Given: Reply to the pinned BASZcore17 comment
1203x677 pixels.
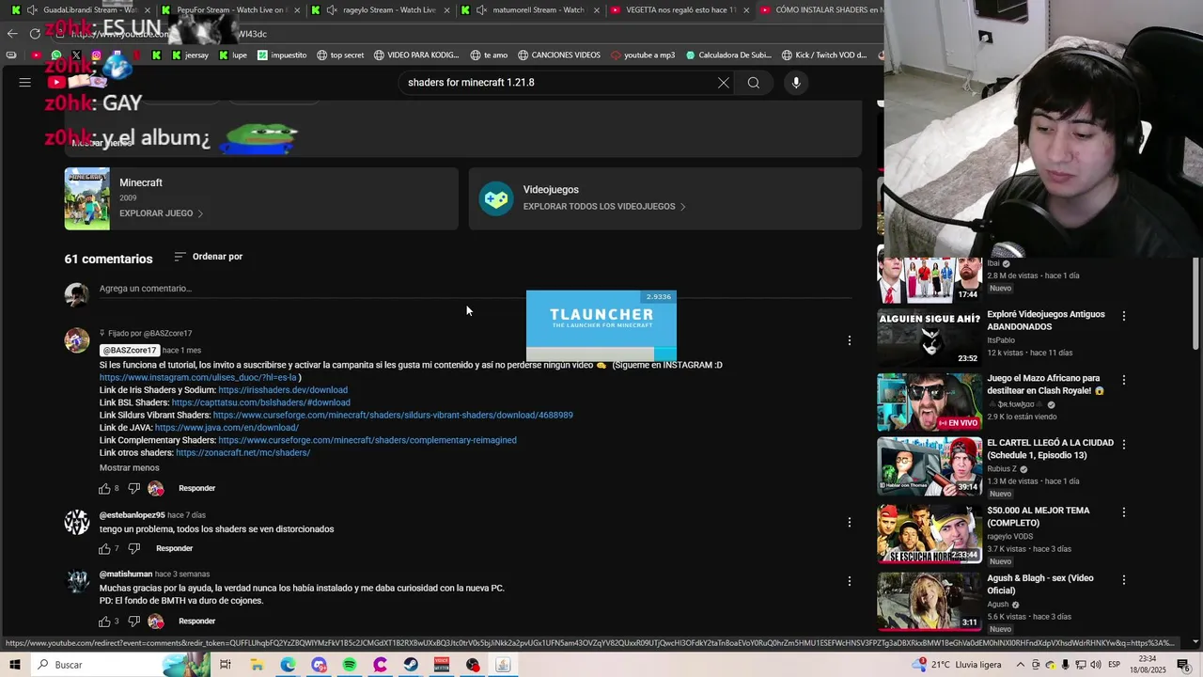Looking at the screenshot, I should click(196, 489).
